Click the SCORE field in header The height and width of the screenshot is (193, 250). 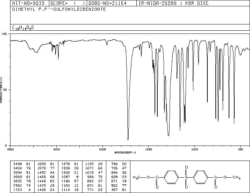click(x=68, y=3)
